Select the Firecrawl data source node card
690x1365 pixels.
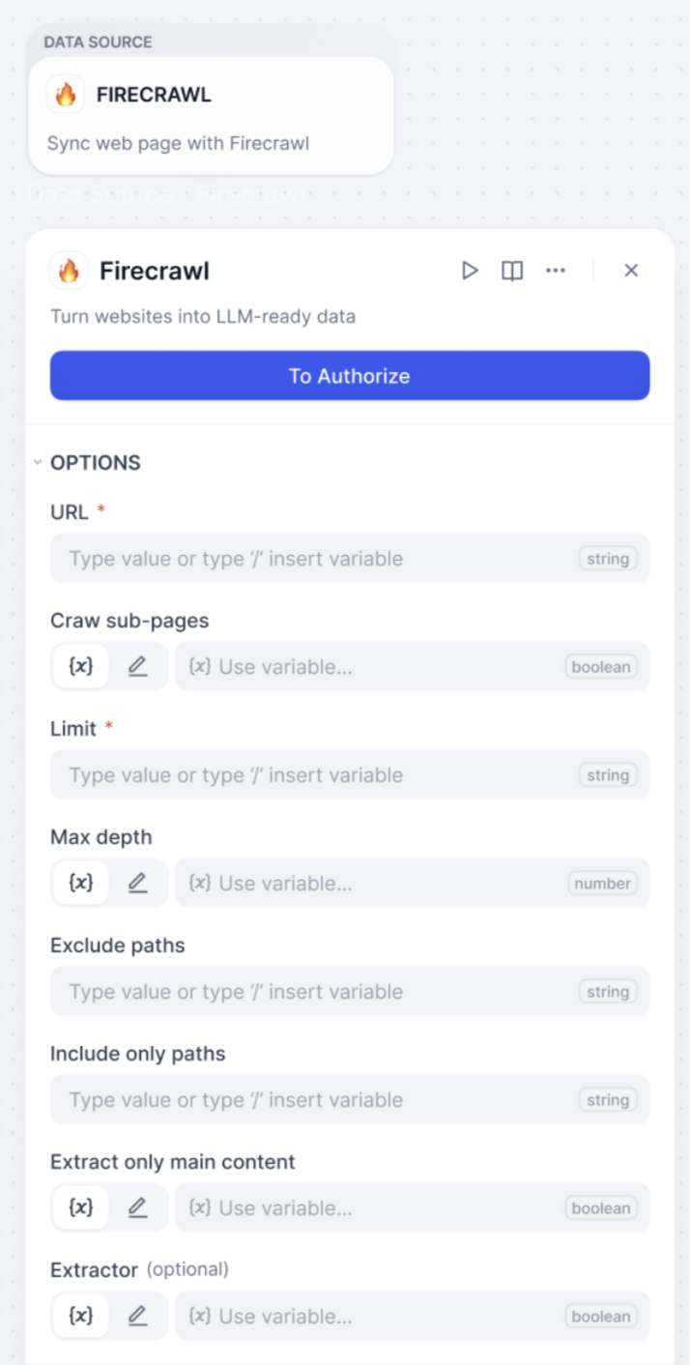211,116
